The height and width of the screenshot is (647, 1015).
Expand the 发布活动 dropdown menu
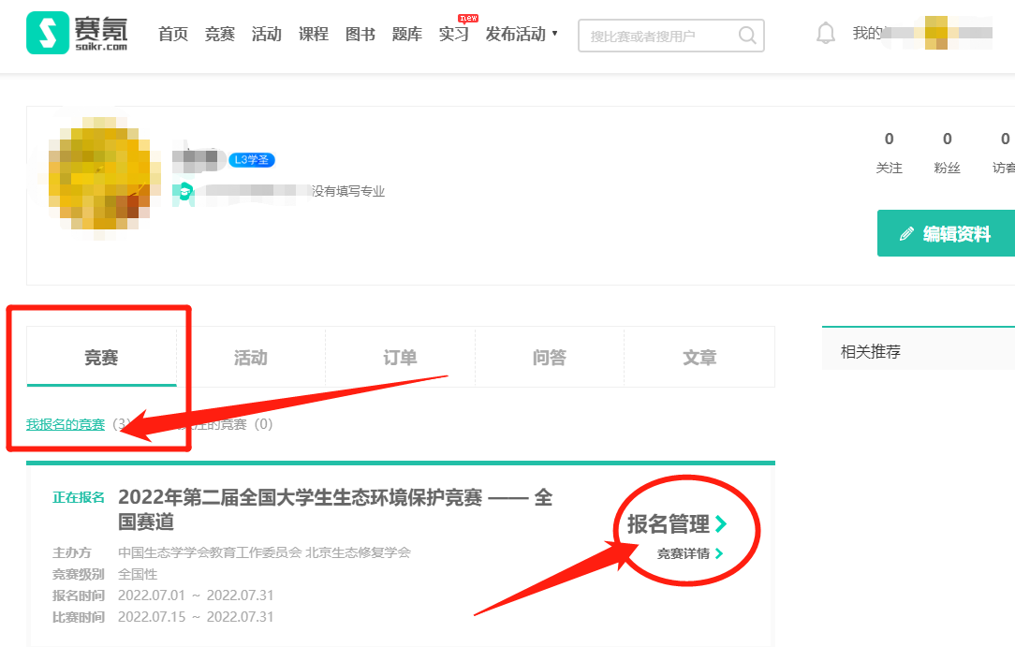coord(521,35)
